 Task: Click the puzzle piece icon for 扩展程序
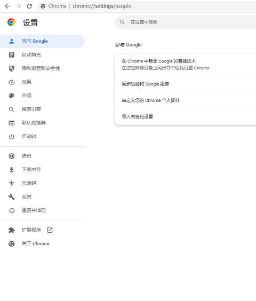(x=12, y=230)
